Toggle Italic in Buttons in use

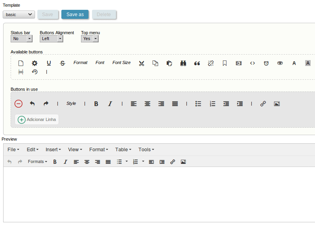tap(110, 103)
